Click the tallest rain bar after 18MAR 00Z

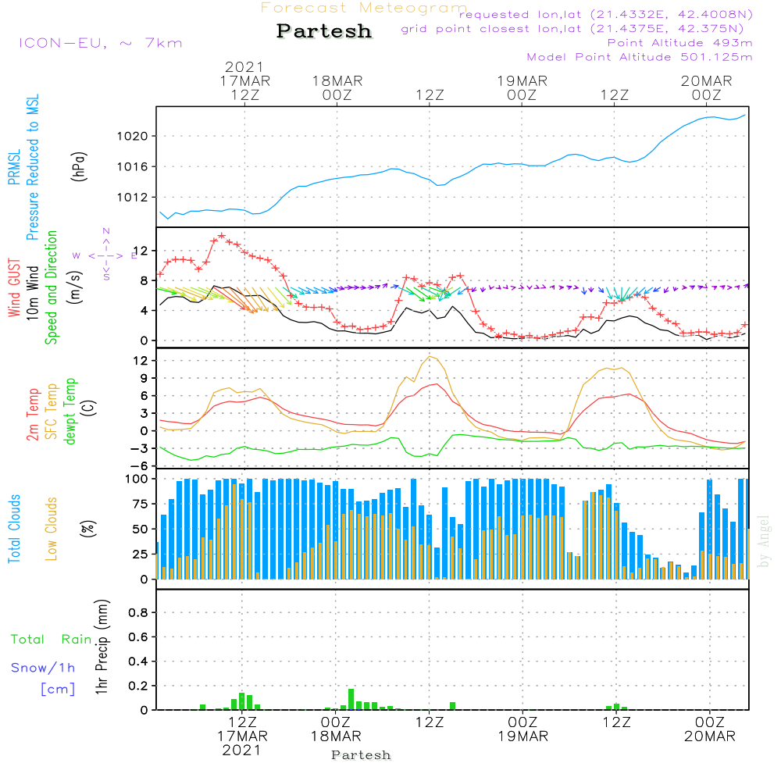click(x=351, y=699)
